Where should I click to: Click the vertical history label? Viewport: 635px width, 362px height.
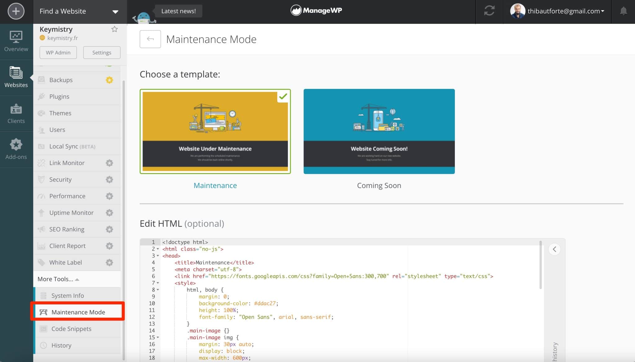point(555,352)
